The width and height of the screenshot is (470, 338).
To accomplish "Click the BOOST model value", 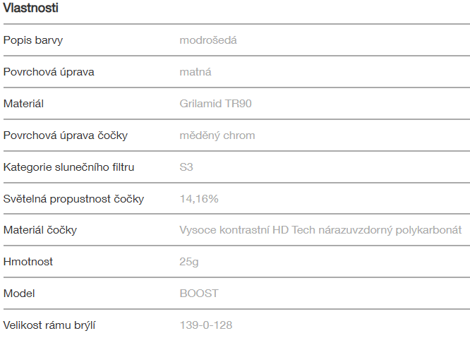I will click(x=199, y=294).
